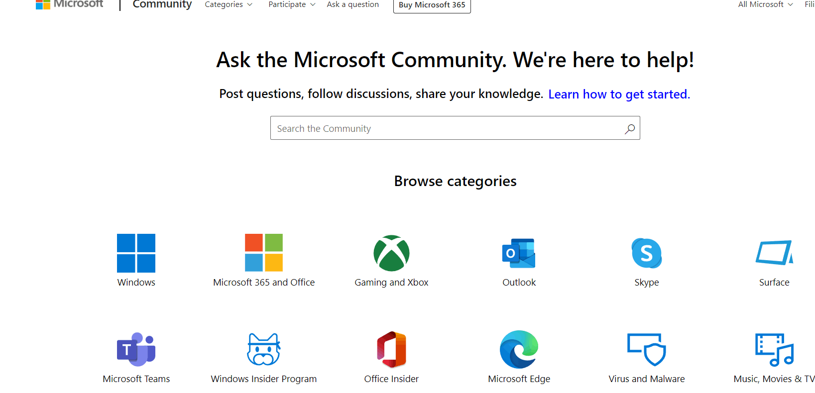Choose the Virus and Malware shield icon
815x393 pixels.
coord(646,349)
